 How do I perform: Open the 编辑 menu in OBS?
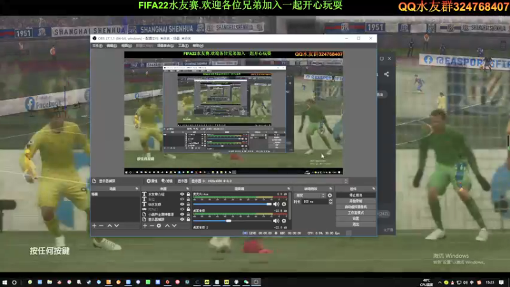pyautogui.click(x=112, y=46)
